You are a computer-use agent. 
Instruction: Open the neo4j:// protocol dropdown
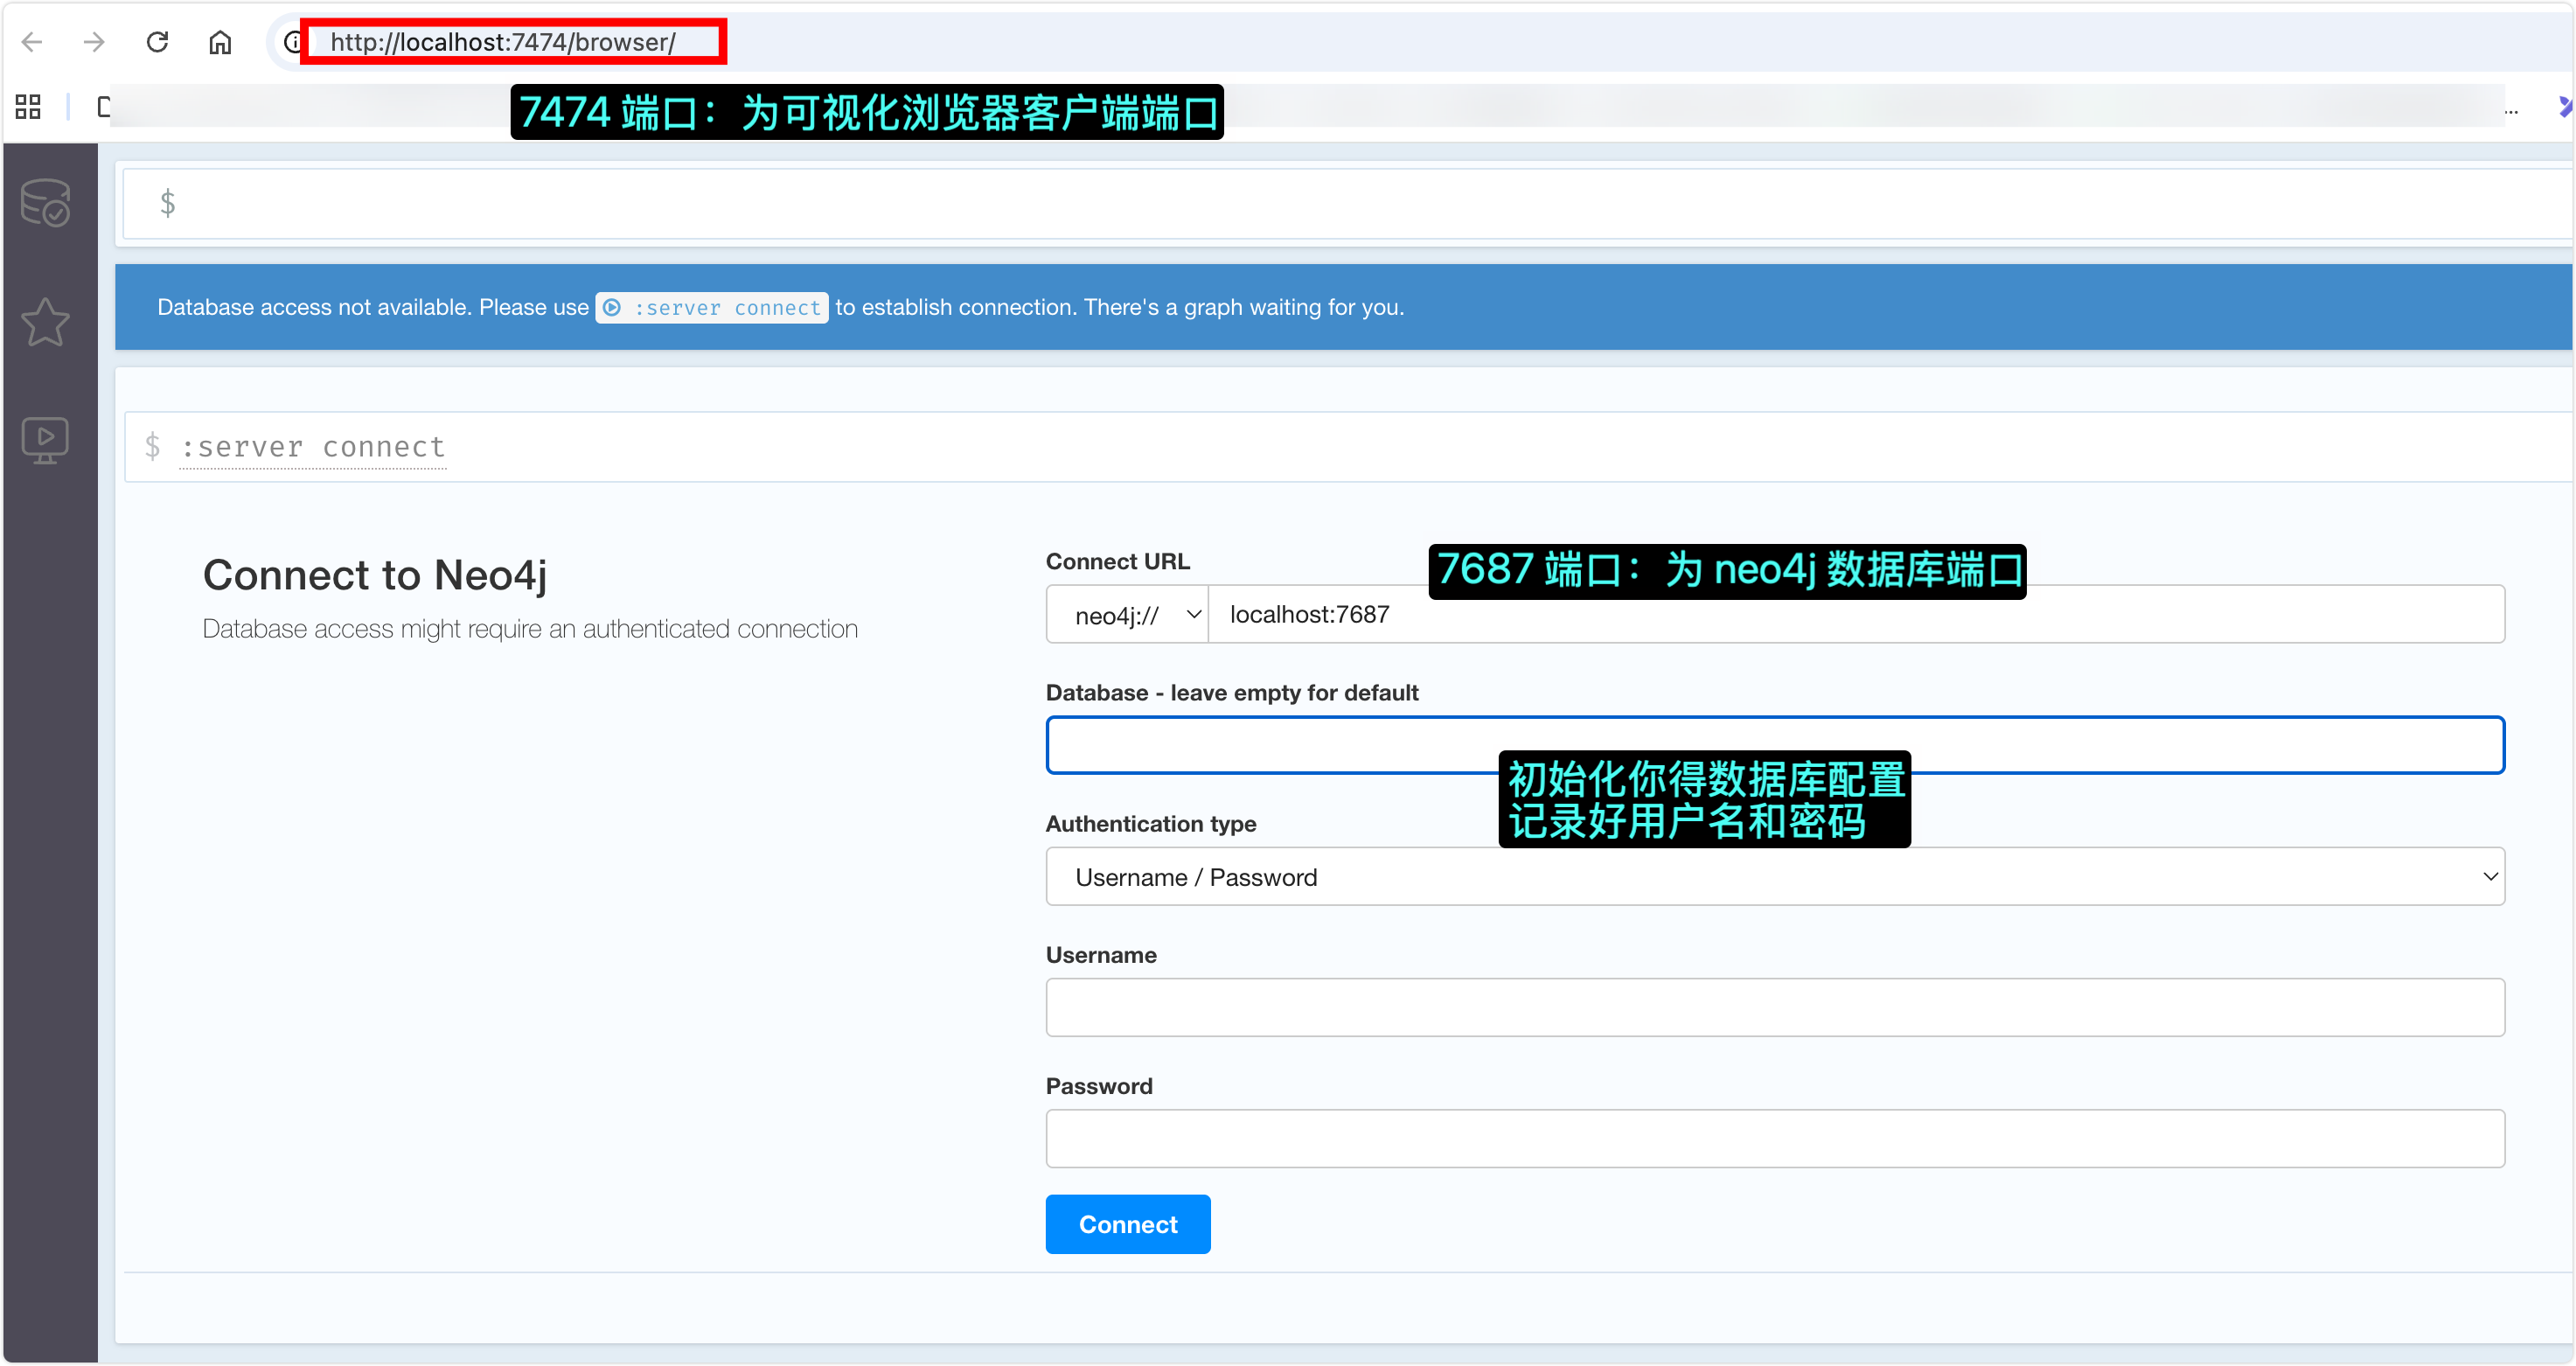point(1127,615)
